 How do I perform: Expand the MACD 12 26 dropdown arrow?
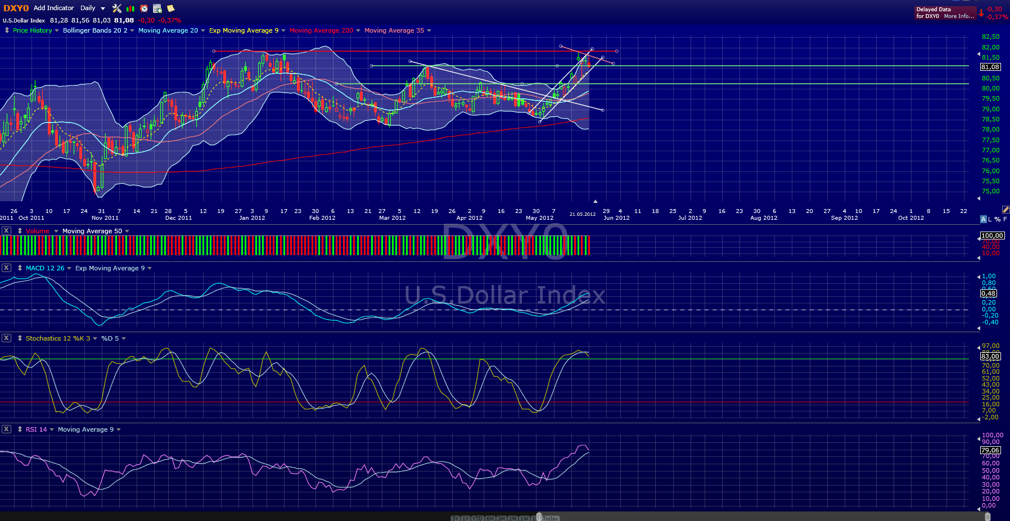coord(69,269)
